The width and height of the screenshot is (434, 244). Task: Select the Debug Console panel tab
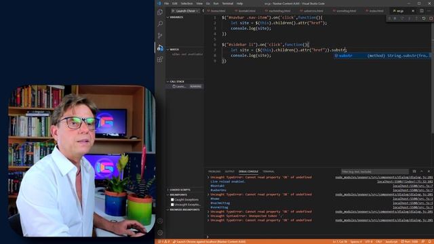(x=248, y=171)
